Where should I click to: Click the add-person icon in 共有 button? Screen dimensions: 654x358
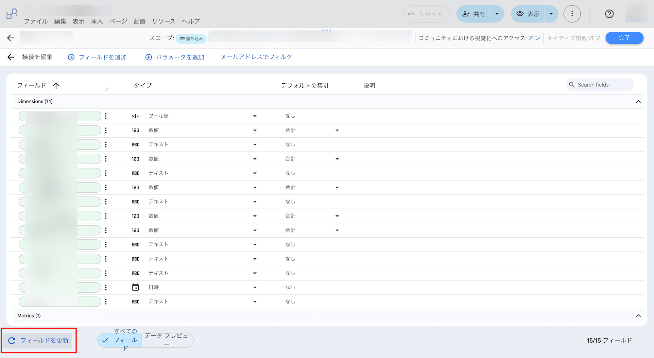[466, 14]
